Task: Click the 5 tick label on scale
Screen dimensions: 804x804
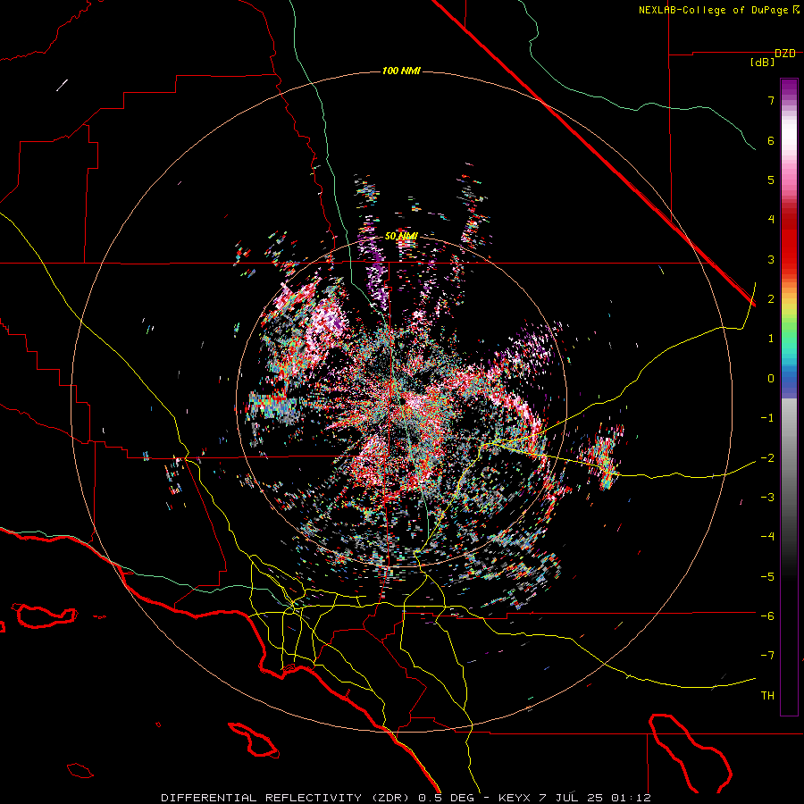Action: pos(771,180)
